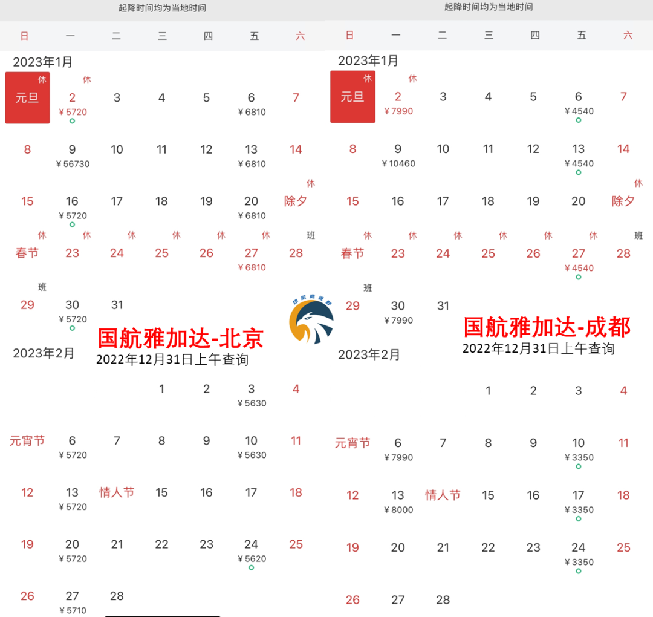Select February 17 at ¥3350 in Chengdu calendar
Image resolution: width=653 pixels, height=617 pixels.
(579, 505)
